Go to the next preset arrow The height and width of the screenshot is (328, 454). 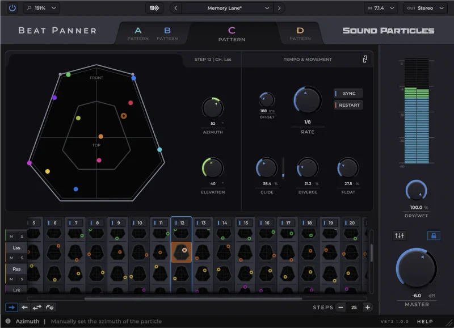click(x=279, y=8)
